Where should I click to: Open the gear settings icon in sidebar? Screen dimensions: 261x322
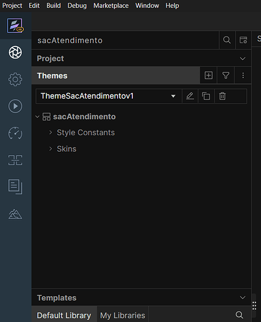(15, 79)
